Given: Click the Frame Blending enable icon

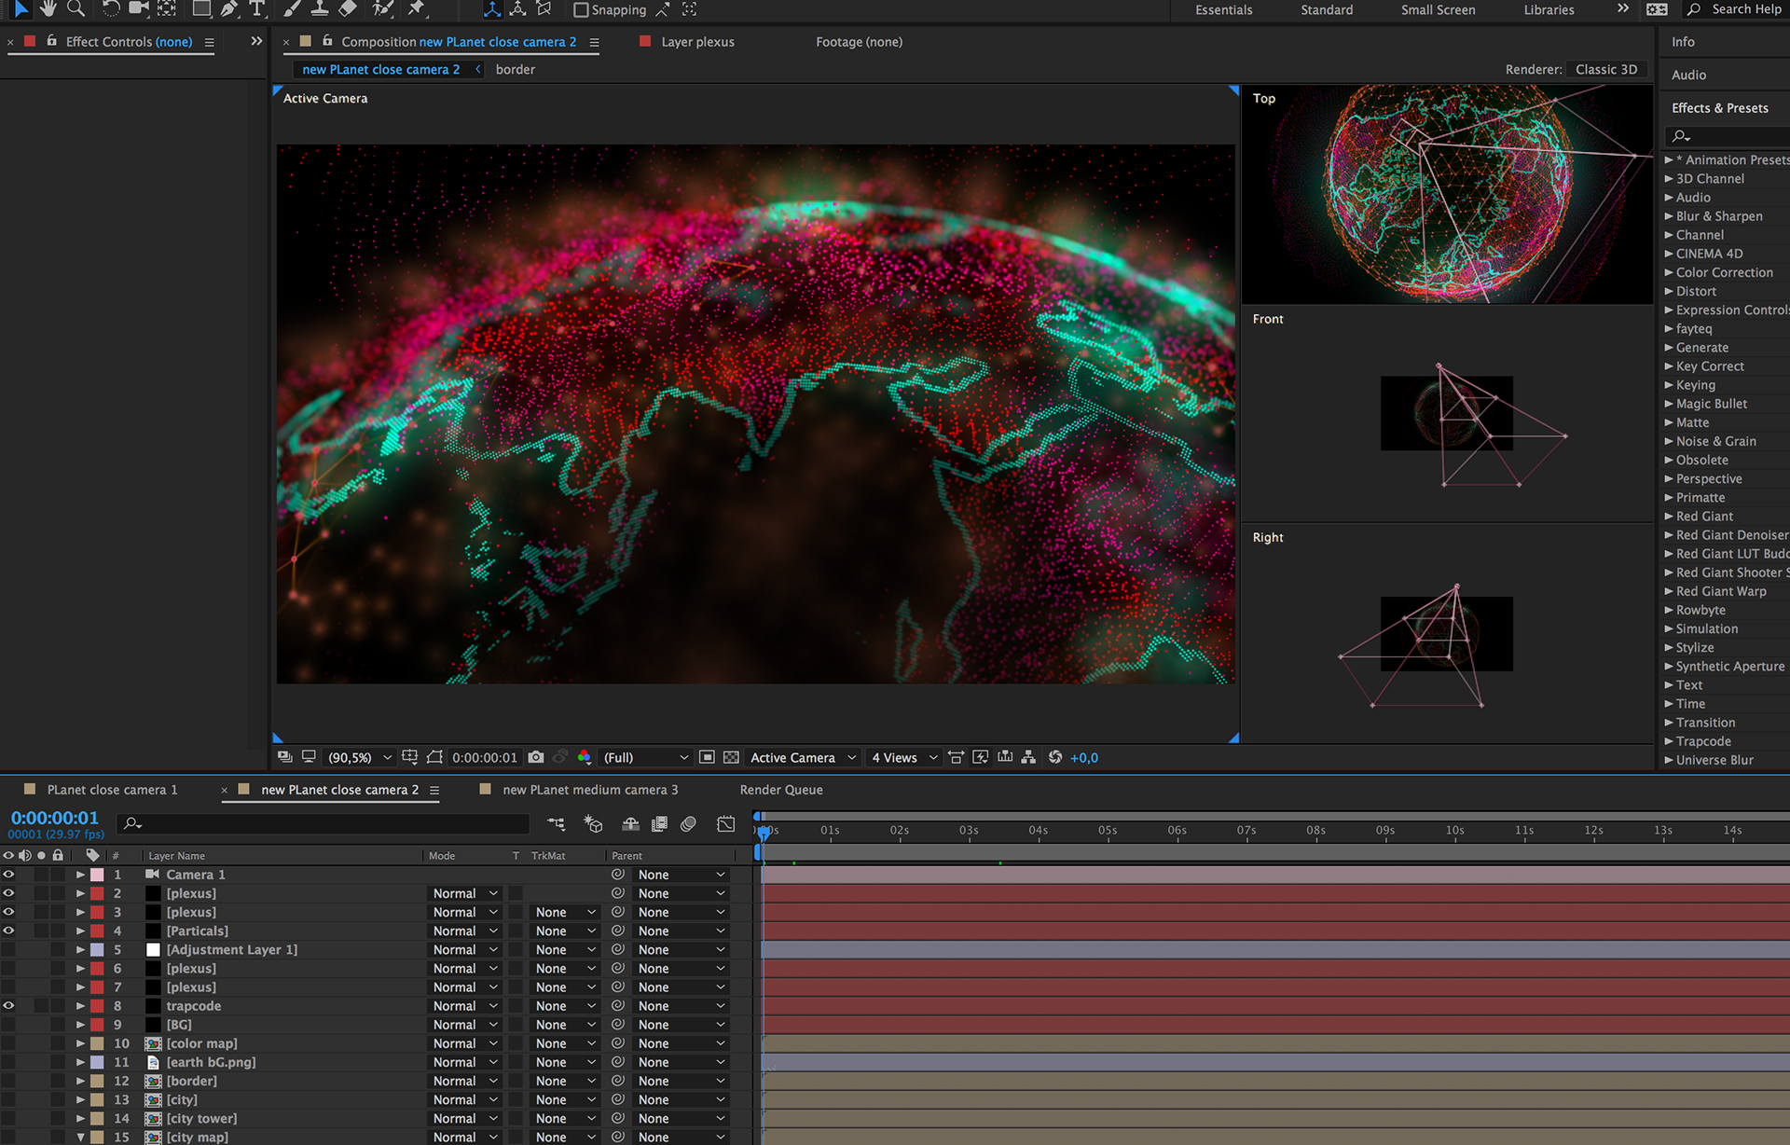Looking at the screenshot, I should coord(659,823).
